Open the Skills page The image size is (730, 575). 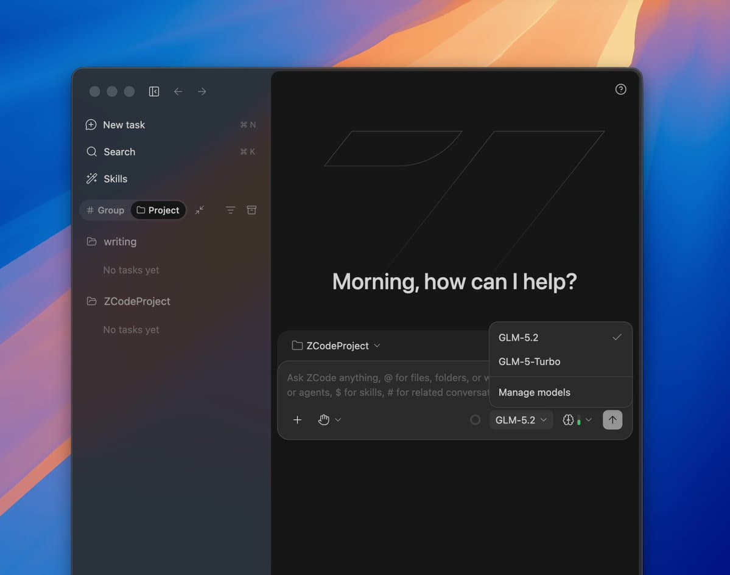(x=170, y=179)
